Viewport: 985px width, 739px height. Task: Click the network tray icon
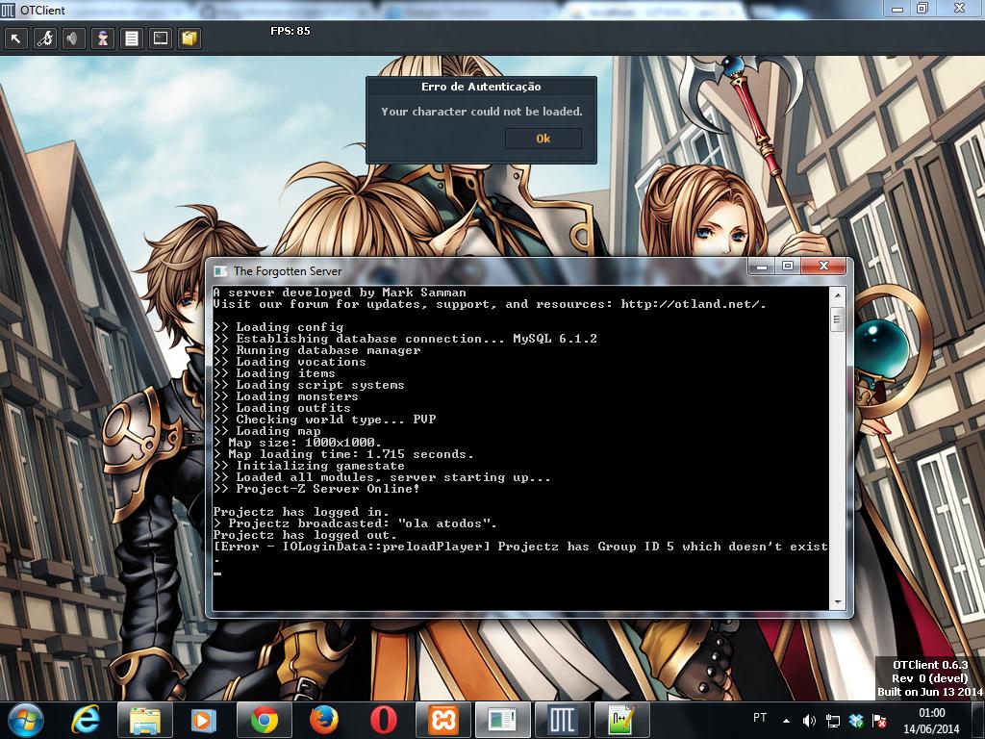point(833,721)
